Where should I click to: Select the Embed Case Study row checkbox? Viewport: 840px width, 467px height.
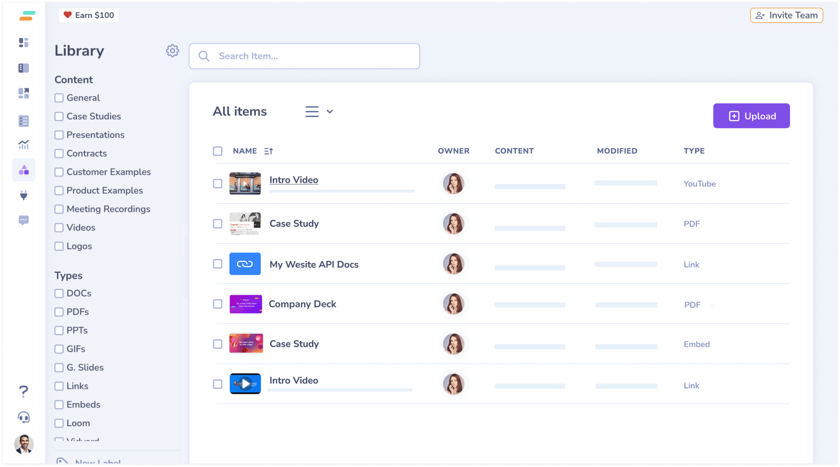217,344
